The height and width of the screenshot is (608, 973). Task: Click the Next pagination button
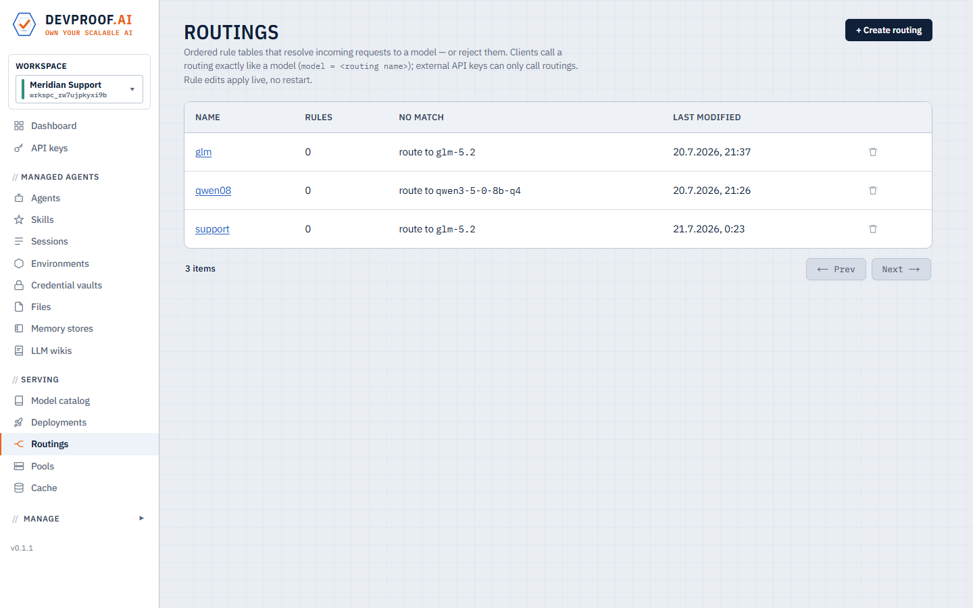click(x=901, y=269)
